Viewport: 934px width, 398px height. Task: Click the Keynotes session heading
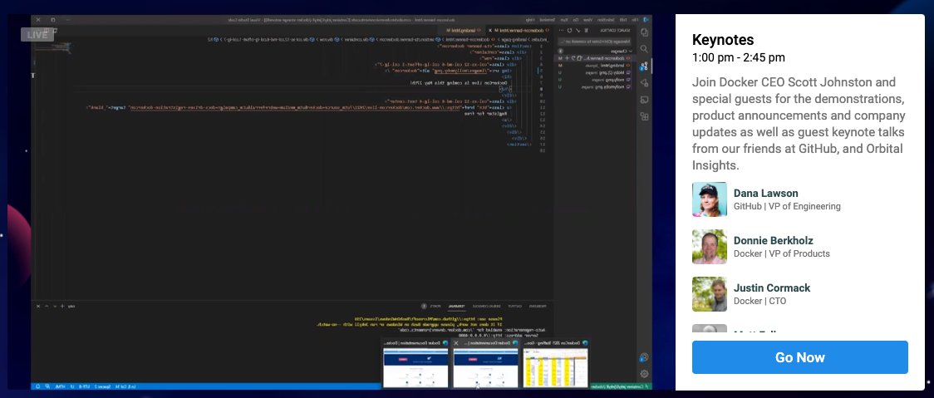(x=723, y=40)
